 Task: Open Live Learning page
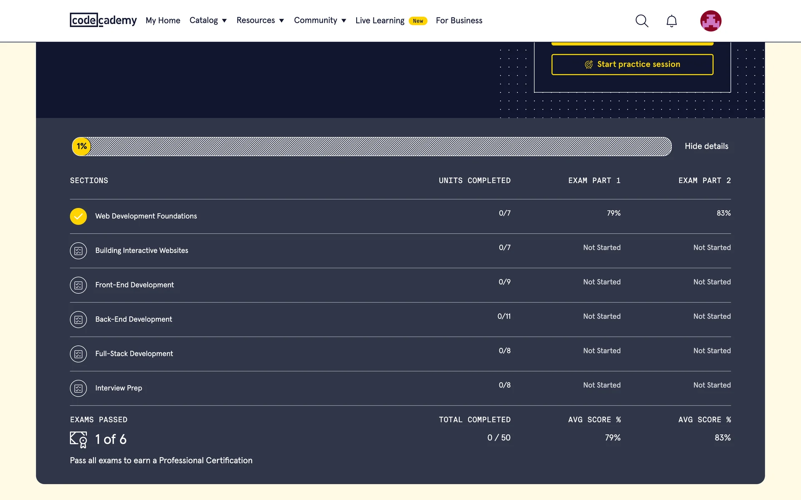(x=380, y=20)
